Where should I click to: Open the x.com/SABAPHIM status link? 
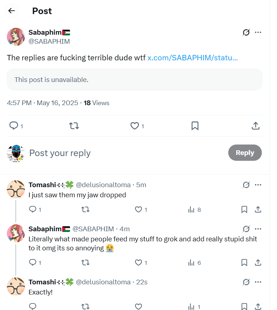[192, 57]
